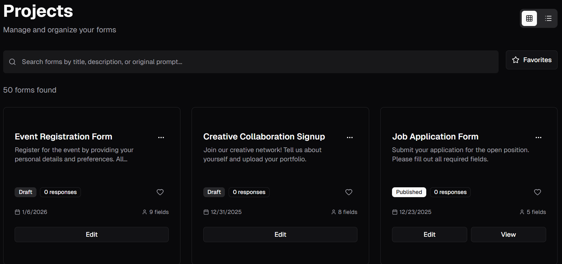Toggle the Favorites filter
Viewport: 562px width, 264px height.
tap(532, 60)
